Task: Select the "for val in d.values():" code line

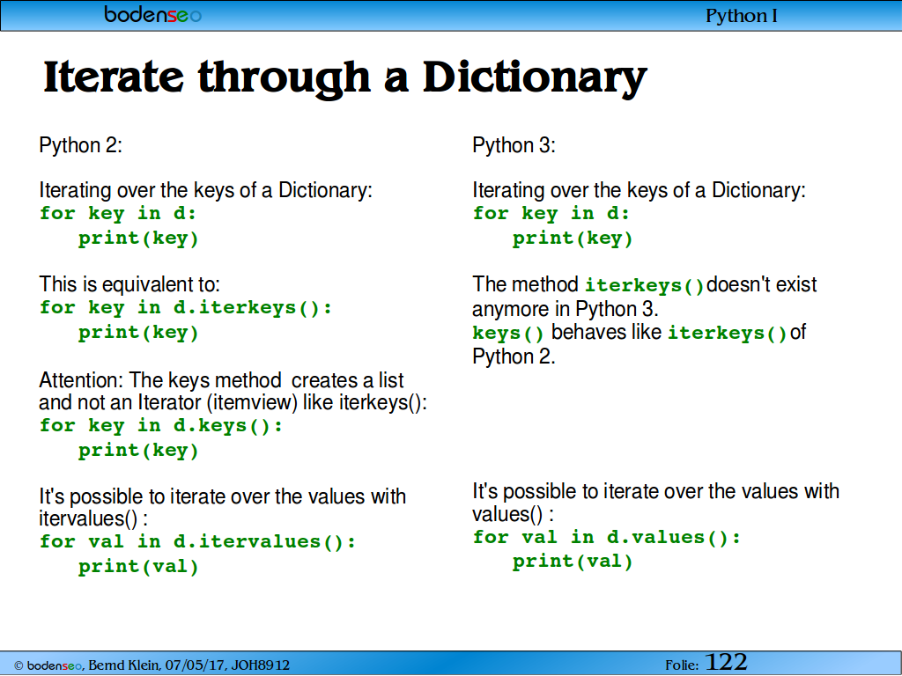Action: (607, 538)
